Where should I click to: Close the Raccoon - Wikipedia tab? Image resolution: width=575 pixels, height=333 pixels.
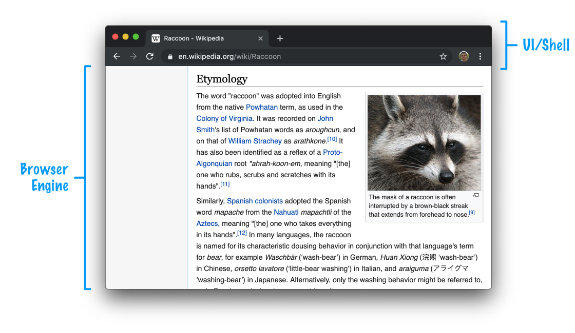260,38
